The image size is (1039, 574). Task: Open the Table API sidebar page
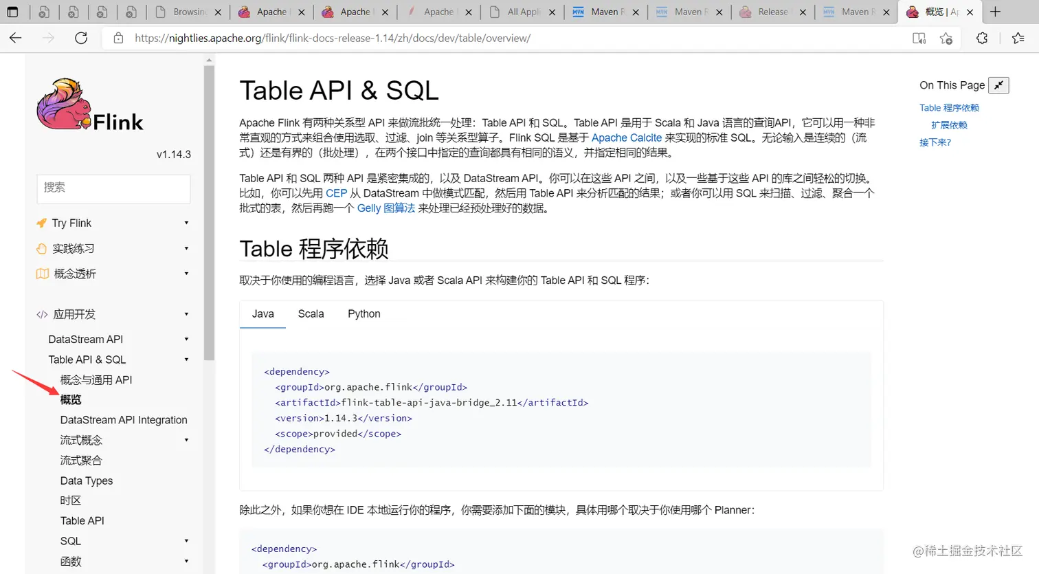[x=82, y=520]
